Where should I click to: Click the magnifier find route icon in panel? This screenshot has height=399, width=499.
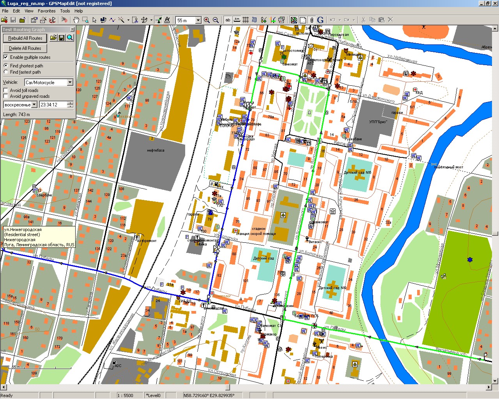click(70, 38)
